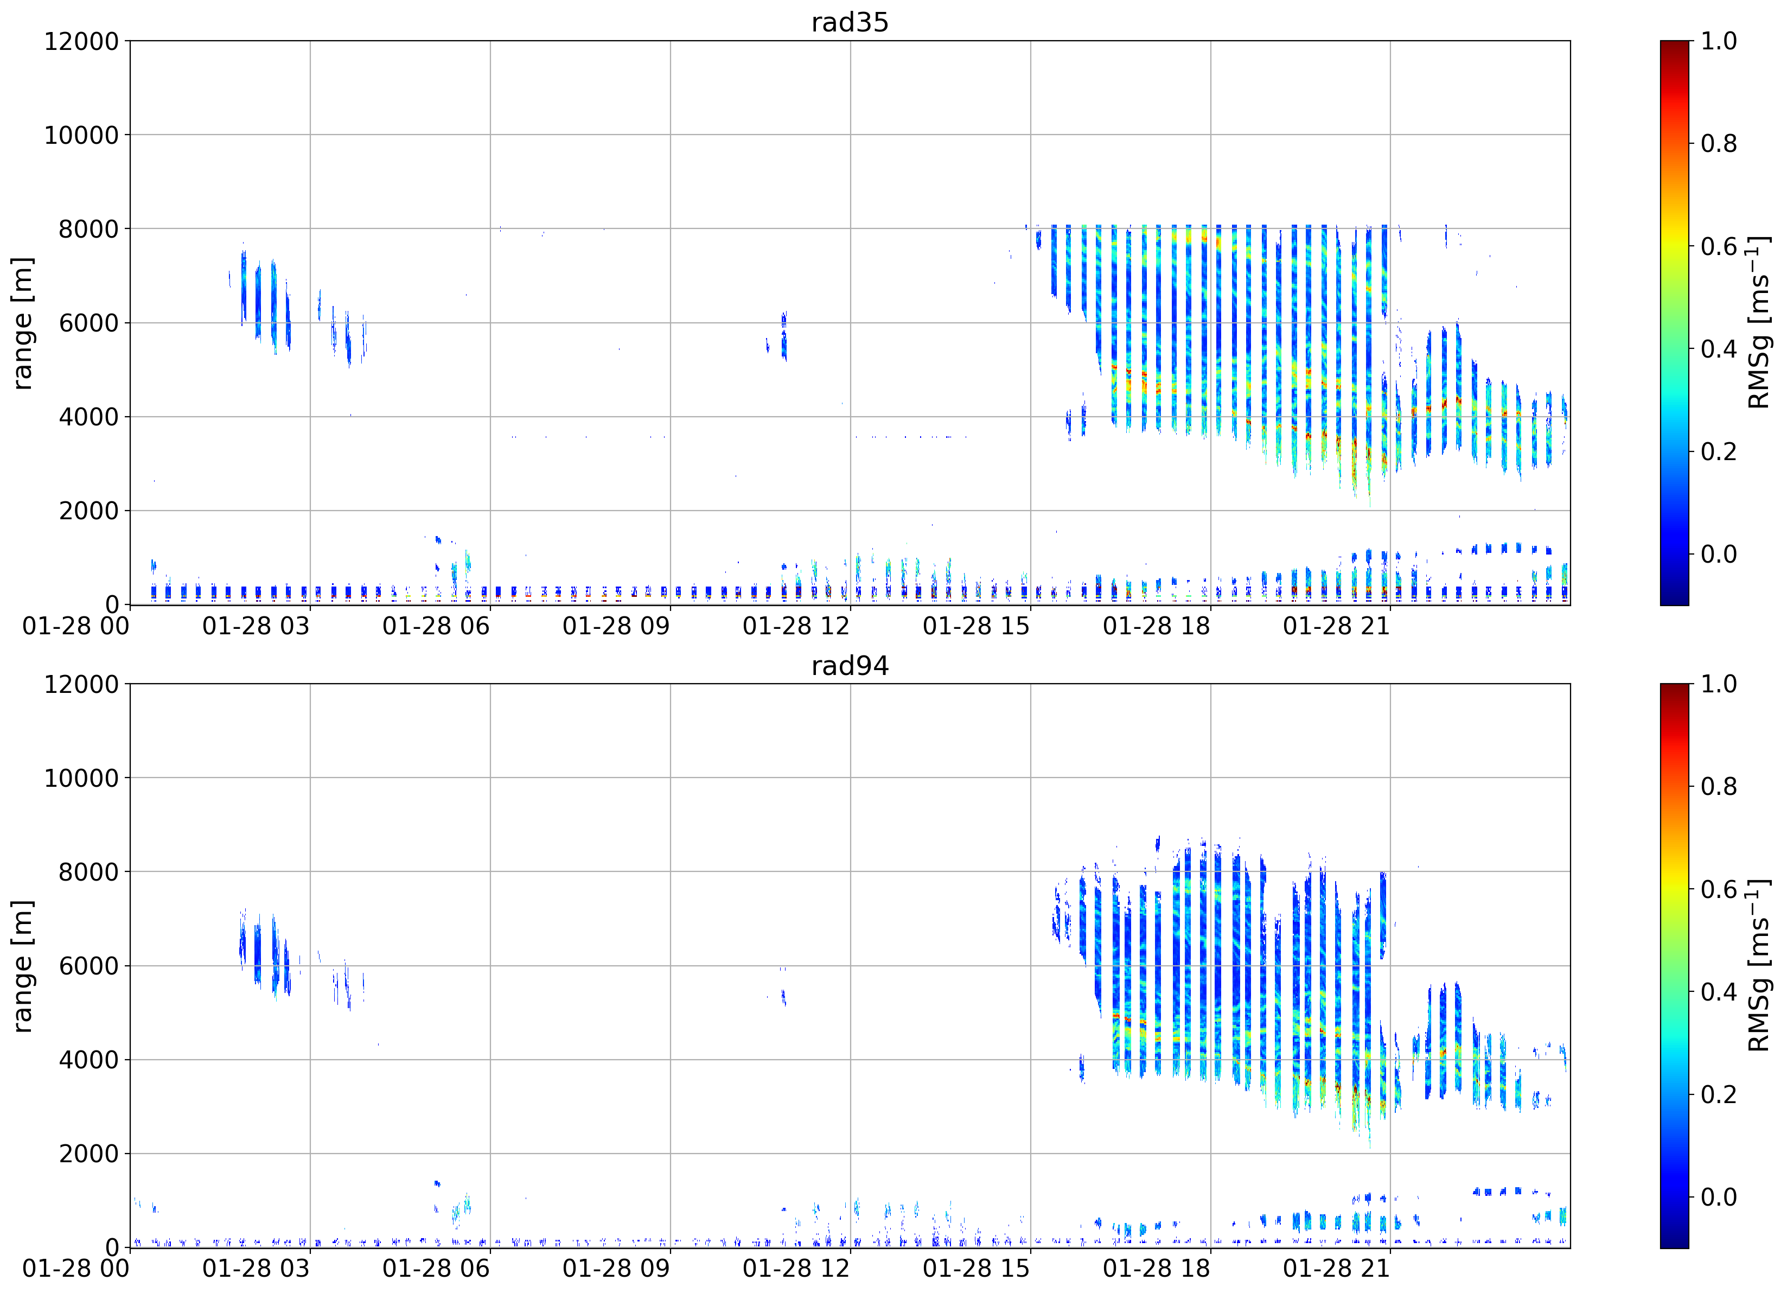The image size is (1787, 1293).
Task: Click the rad35 plot title
Action: pyautogui.click(x=850, y=22)
